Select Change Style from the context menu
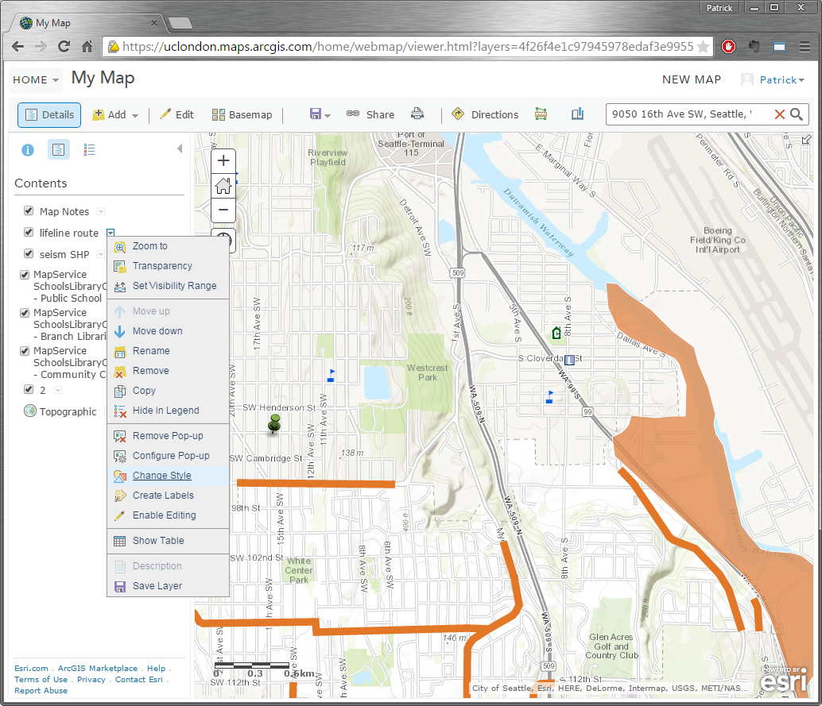Viewport: 822px width, 706px height. tap(161, 476)
